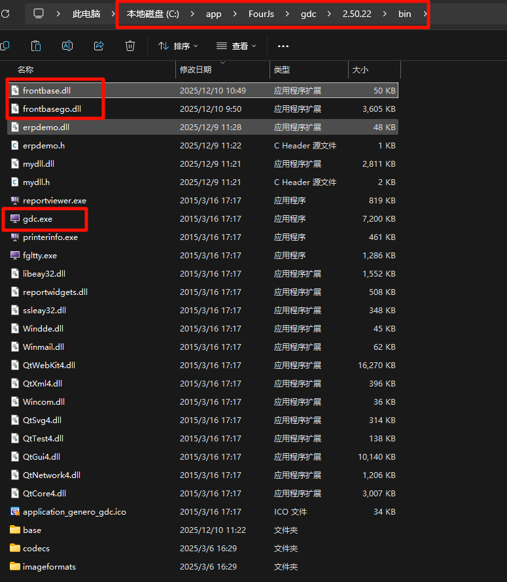Select the ssleay32.dll file name
The height and width of the screenshot is (582, 507).
[44, 311]
